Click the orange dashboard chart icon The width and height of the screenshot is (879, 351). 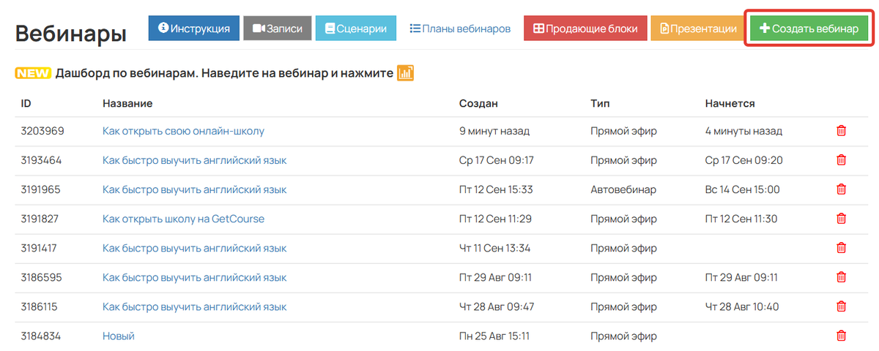coord(405,73)
